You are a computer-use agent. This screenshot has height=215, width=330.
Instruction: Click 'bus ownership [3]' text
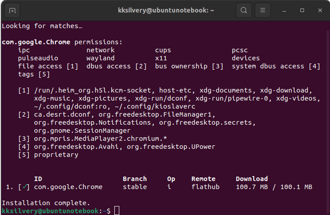[189, 66]
